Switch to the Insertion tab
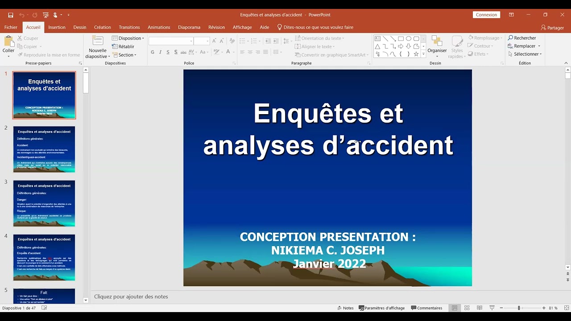This screenshot has height=321, width=571. (x=57, y=27)
